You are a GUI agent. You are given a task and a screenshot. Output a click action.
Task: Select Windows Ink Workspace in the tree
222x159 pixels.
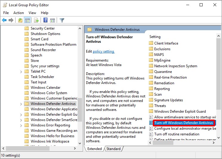[50, 141]
